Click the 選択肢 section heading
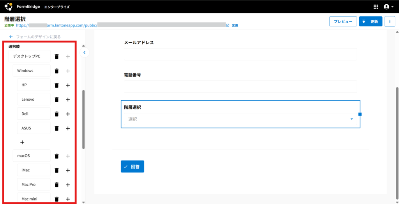 (x=14, y=46)
